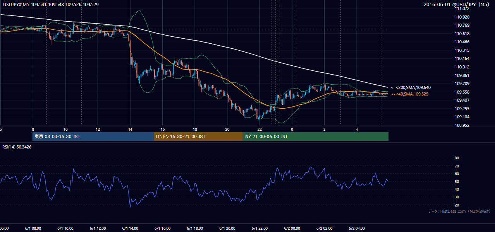
Task: Click the 6/2 04:00 time axis label
Action: (x=357, y=229)
